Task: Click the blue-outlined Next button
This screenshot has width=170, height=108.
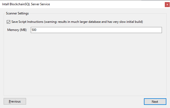Action: [155, 101]
